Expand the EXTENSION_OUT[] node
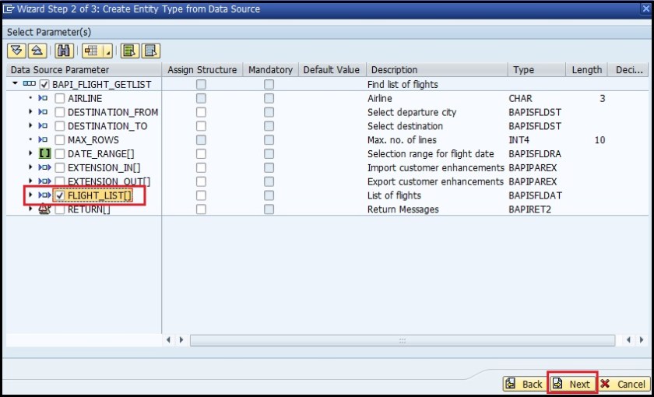Screen dimensions: 654x397 pyautogui.click(x=30, y=181)
